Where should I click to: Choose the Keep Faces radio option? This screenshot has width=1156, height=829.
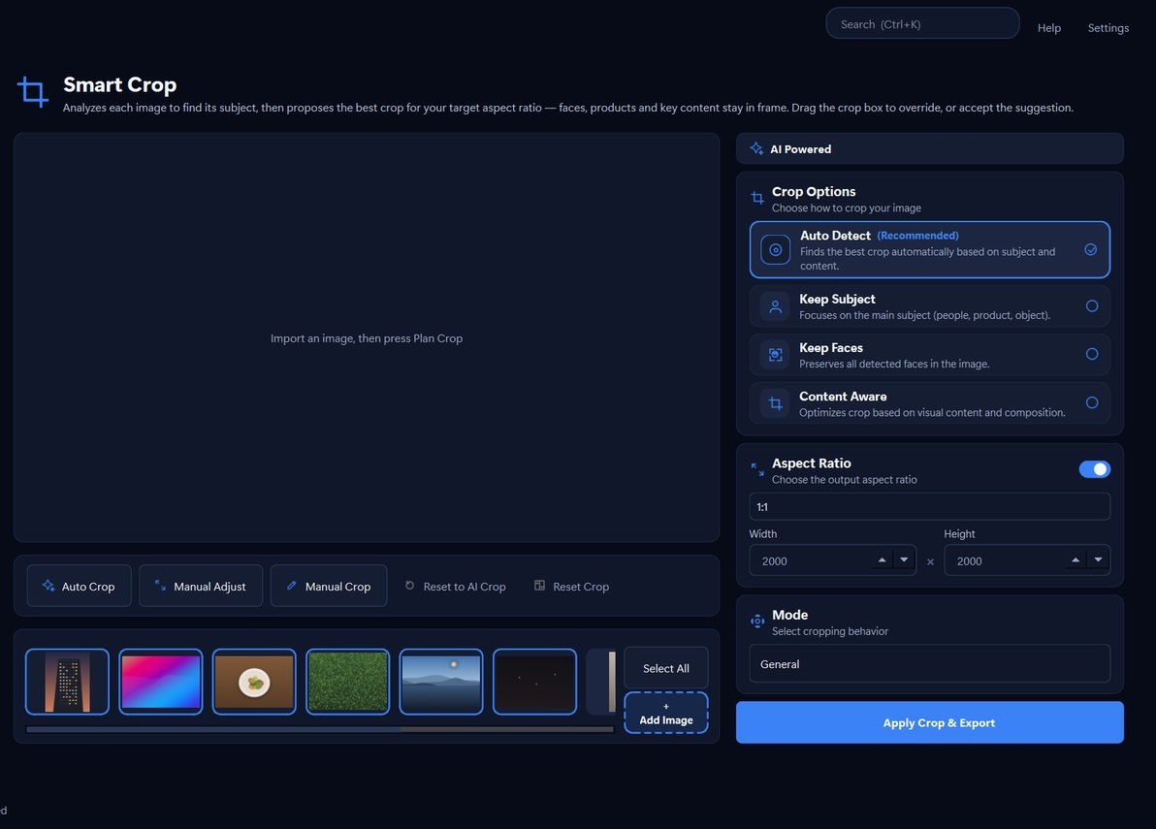point(1092,355)
